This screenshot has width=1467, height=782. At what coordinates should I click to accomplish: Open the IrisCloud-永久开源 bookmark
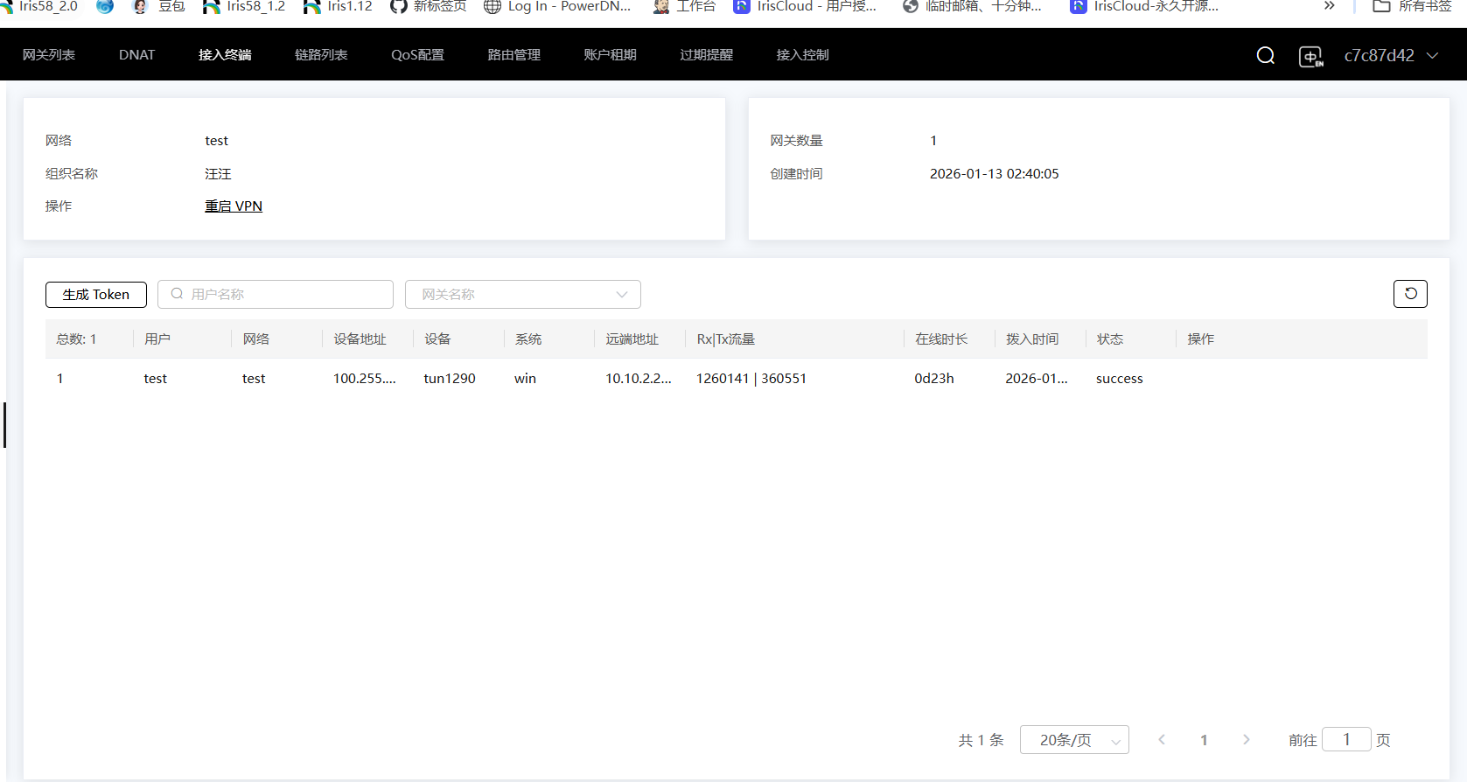coord(1144,6)
